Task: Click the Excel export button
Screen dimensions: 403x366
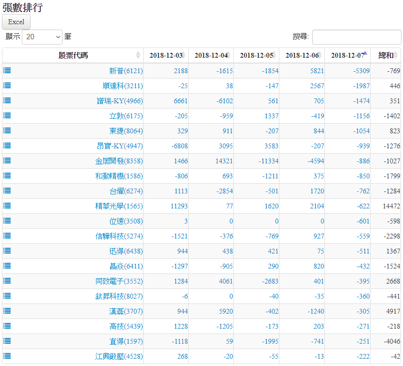Action: point(16,22)
